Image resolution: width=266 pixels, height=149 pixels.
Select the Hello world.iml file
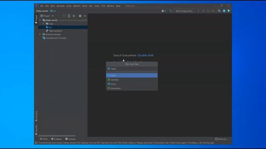54,31
